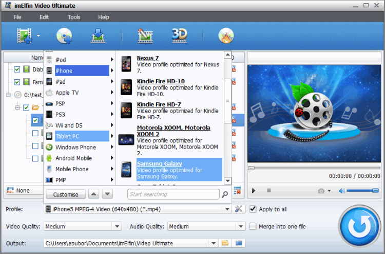The height and width of the screenshot is (254, 385).
Task: Open the File menu
Action: coord(17,17)
